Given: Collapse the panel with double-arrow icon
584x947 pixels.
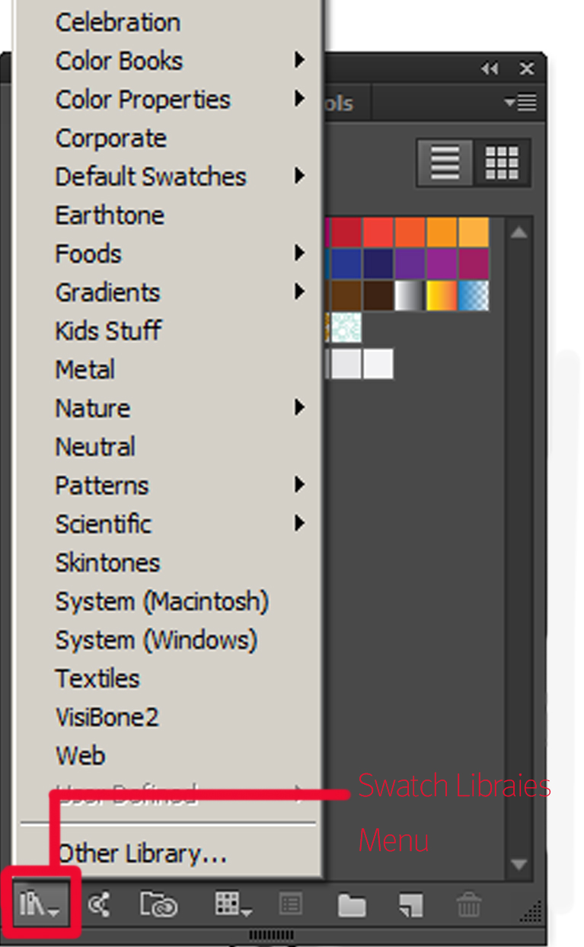Looking at the screenshot, I should click(490, 69).
